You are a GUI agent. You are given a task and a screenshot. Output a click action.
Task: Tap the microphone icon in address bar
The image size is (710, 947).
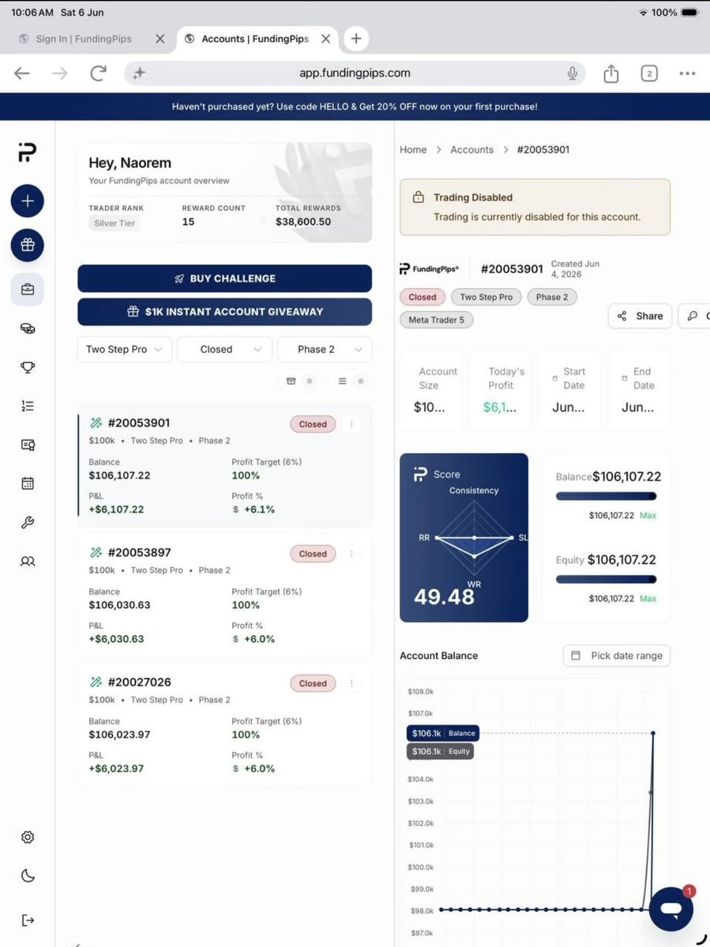point(572,73)
